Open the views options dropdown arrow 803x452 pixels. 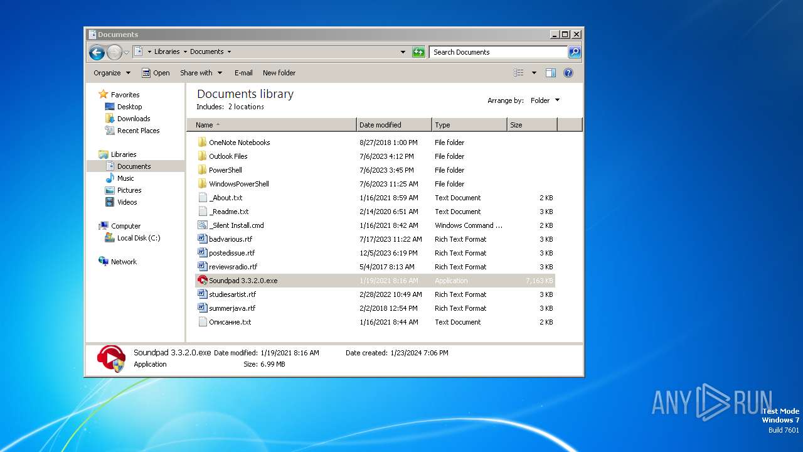pos(534,73)
